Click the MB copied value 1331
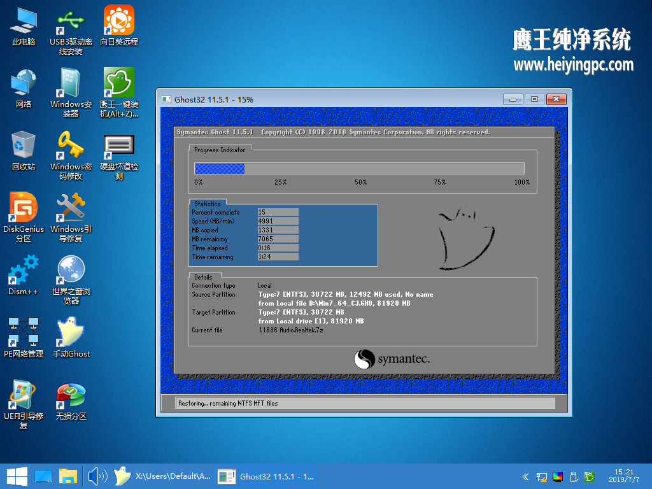 point(278,230)
